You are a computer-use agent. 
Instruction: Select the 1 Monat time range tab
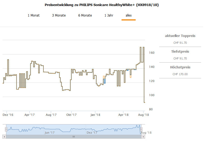(x=34, y=15)
